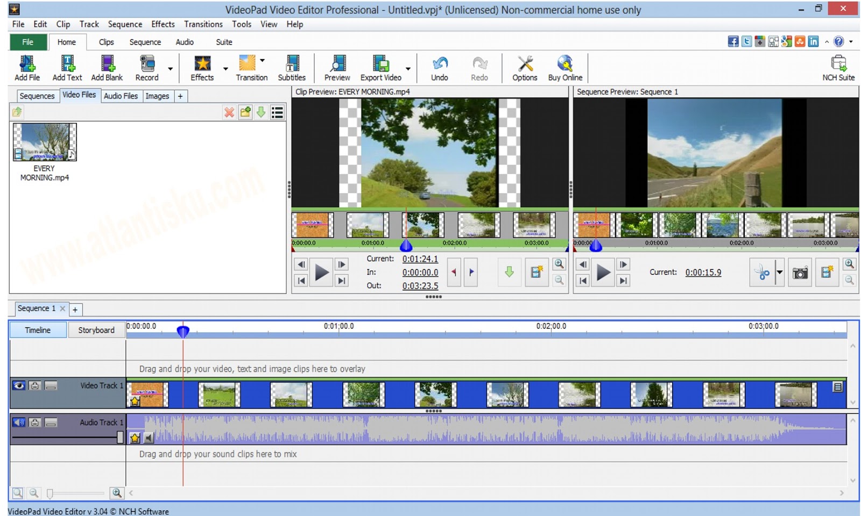Switch to the Audio Files tab
Screen dimensions: 861x516
pyautogui.click(x=121, y=96)
